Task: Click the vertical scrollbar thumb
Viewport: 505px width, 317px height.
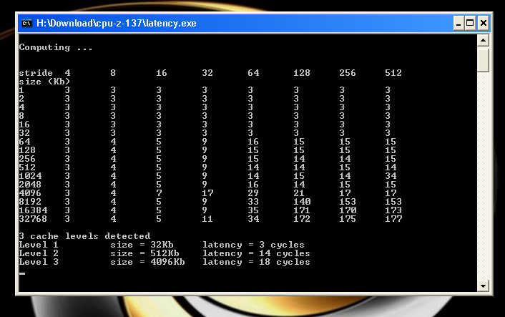Action: point(483,59)
